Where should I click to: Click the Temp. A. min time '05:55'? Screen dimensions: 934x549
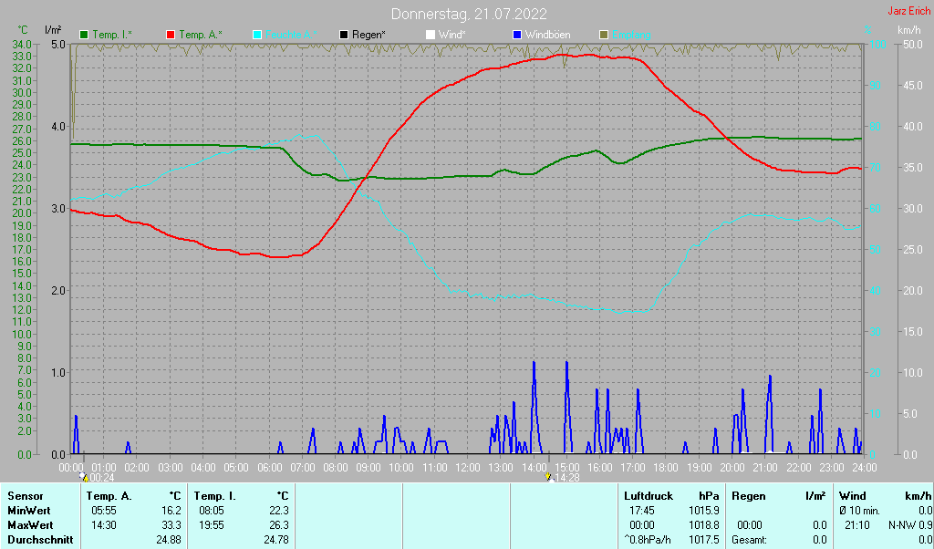click(x=104, y=511)
